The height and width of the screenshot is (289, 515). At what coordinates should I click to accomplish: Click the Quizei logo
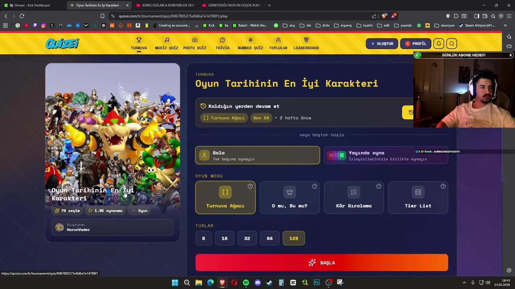[62, 43]
